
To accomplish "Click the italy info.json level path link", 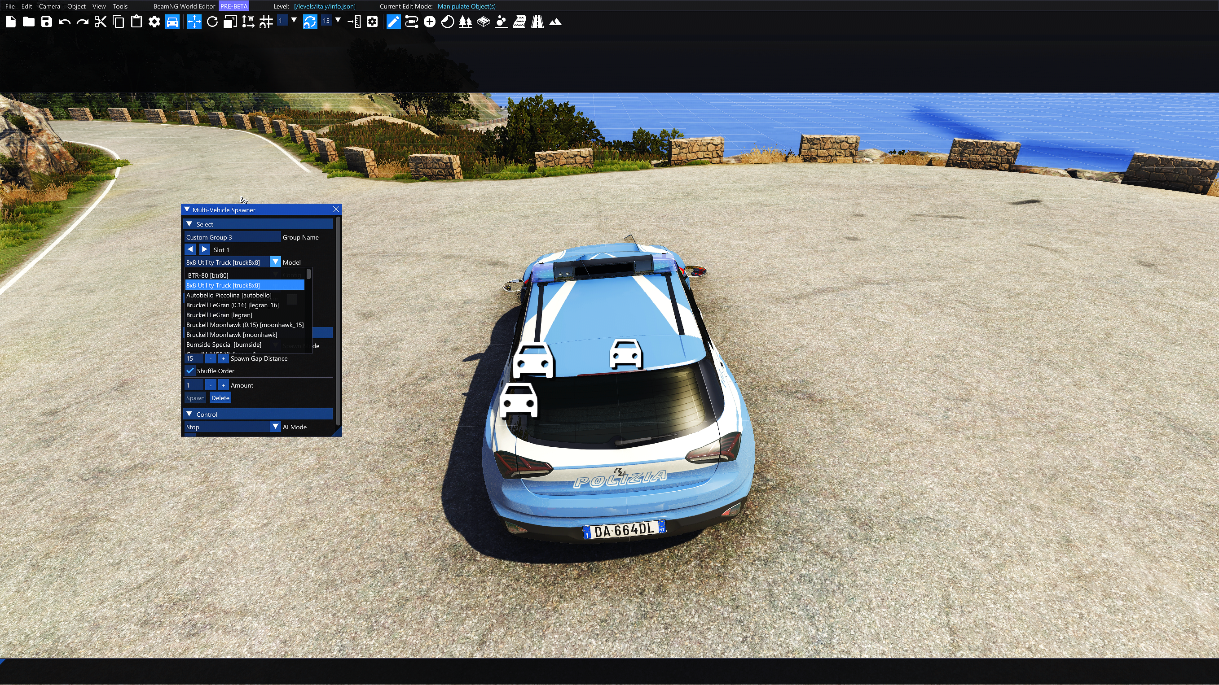I will pyautogui.click(x=325, y=6).
